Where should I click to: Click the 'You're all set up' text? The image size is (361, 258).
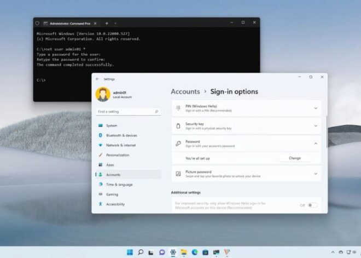[197, 158]
